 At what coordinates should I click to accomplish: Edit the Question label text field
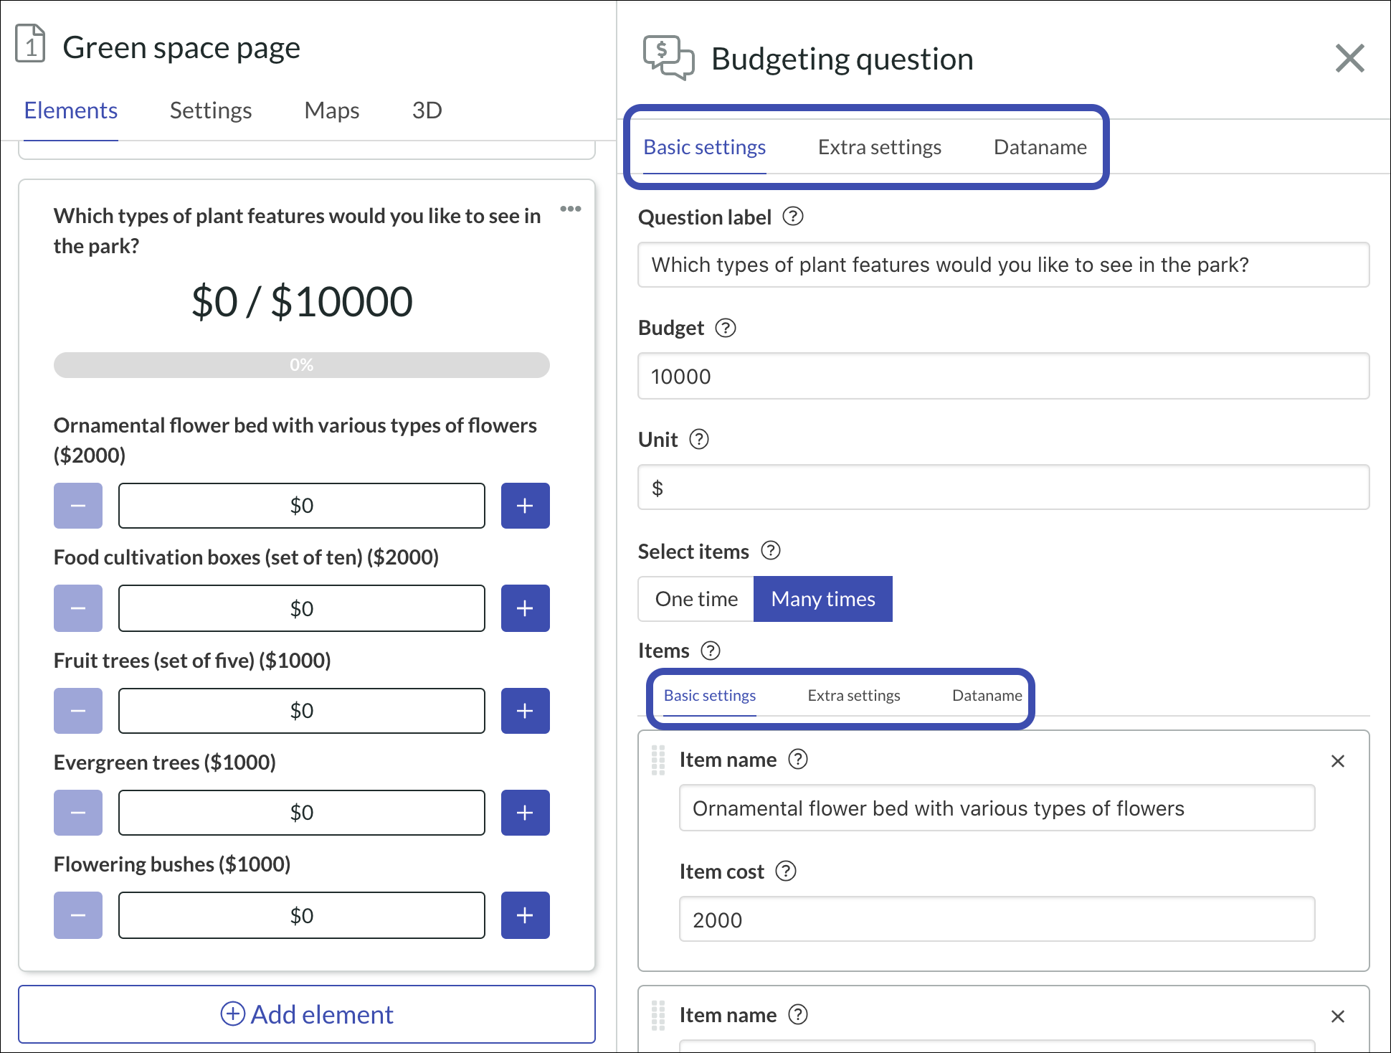coord(1004,265)
